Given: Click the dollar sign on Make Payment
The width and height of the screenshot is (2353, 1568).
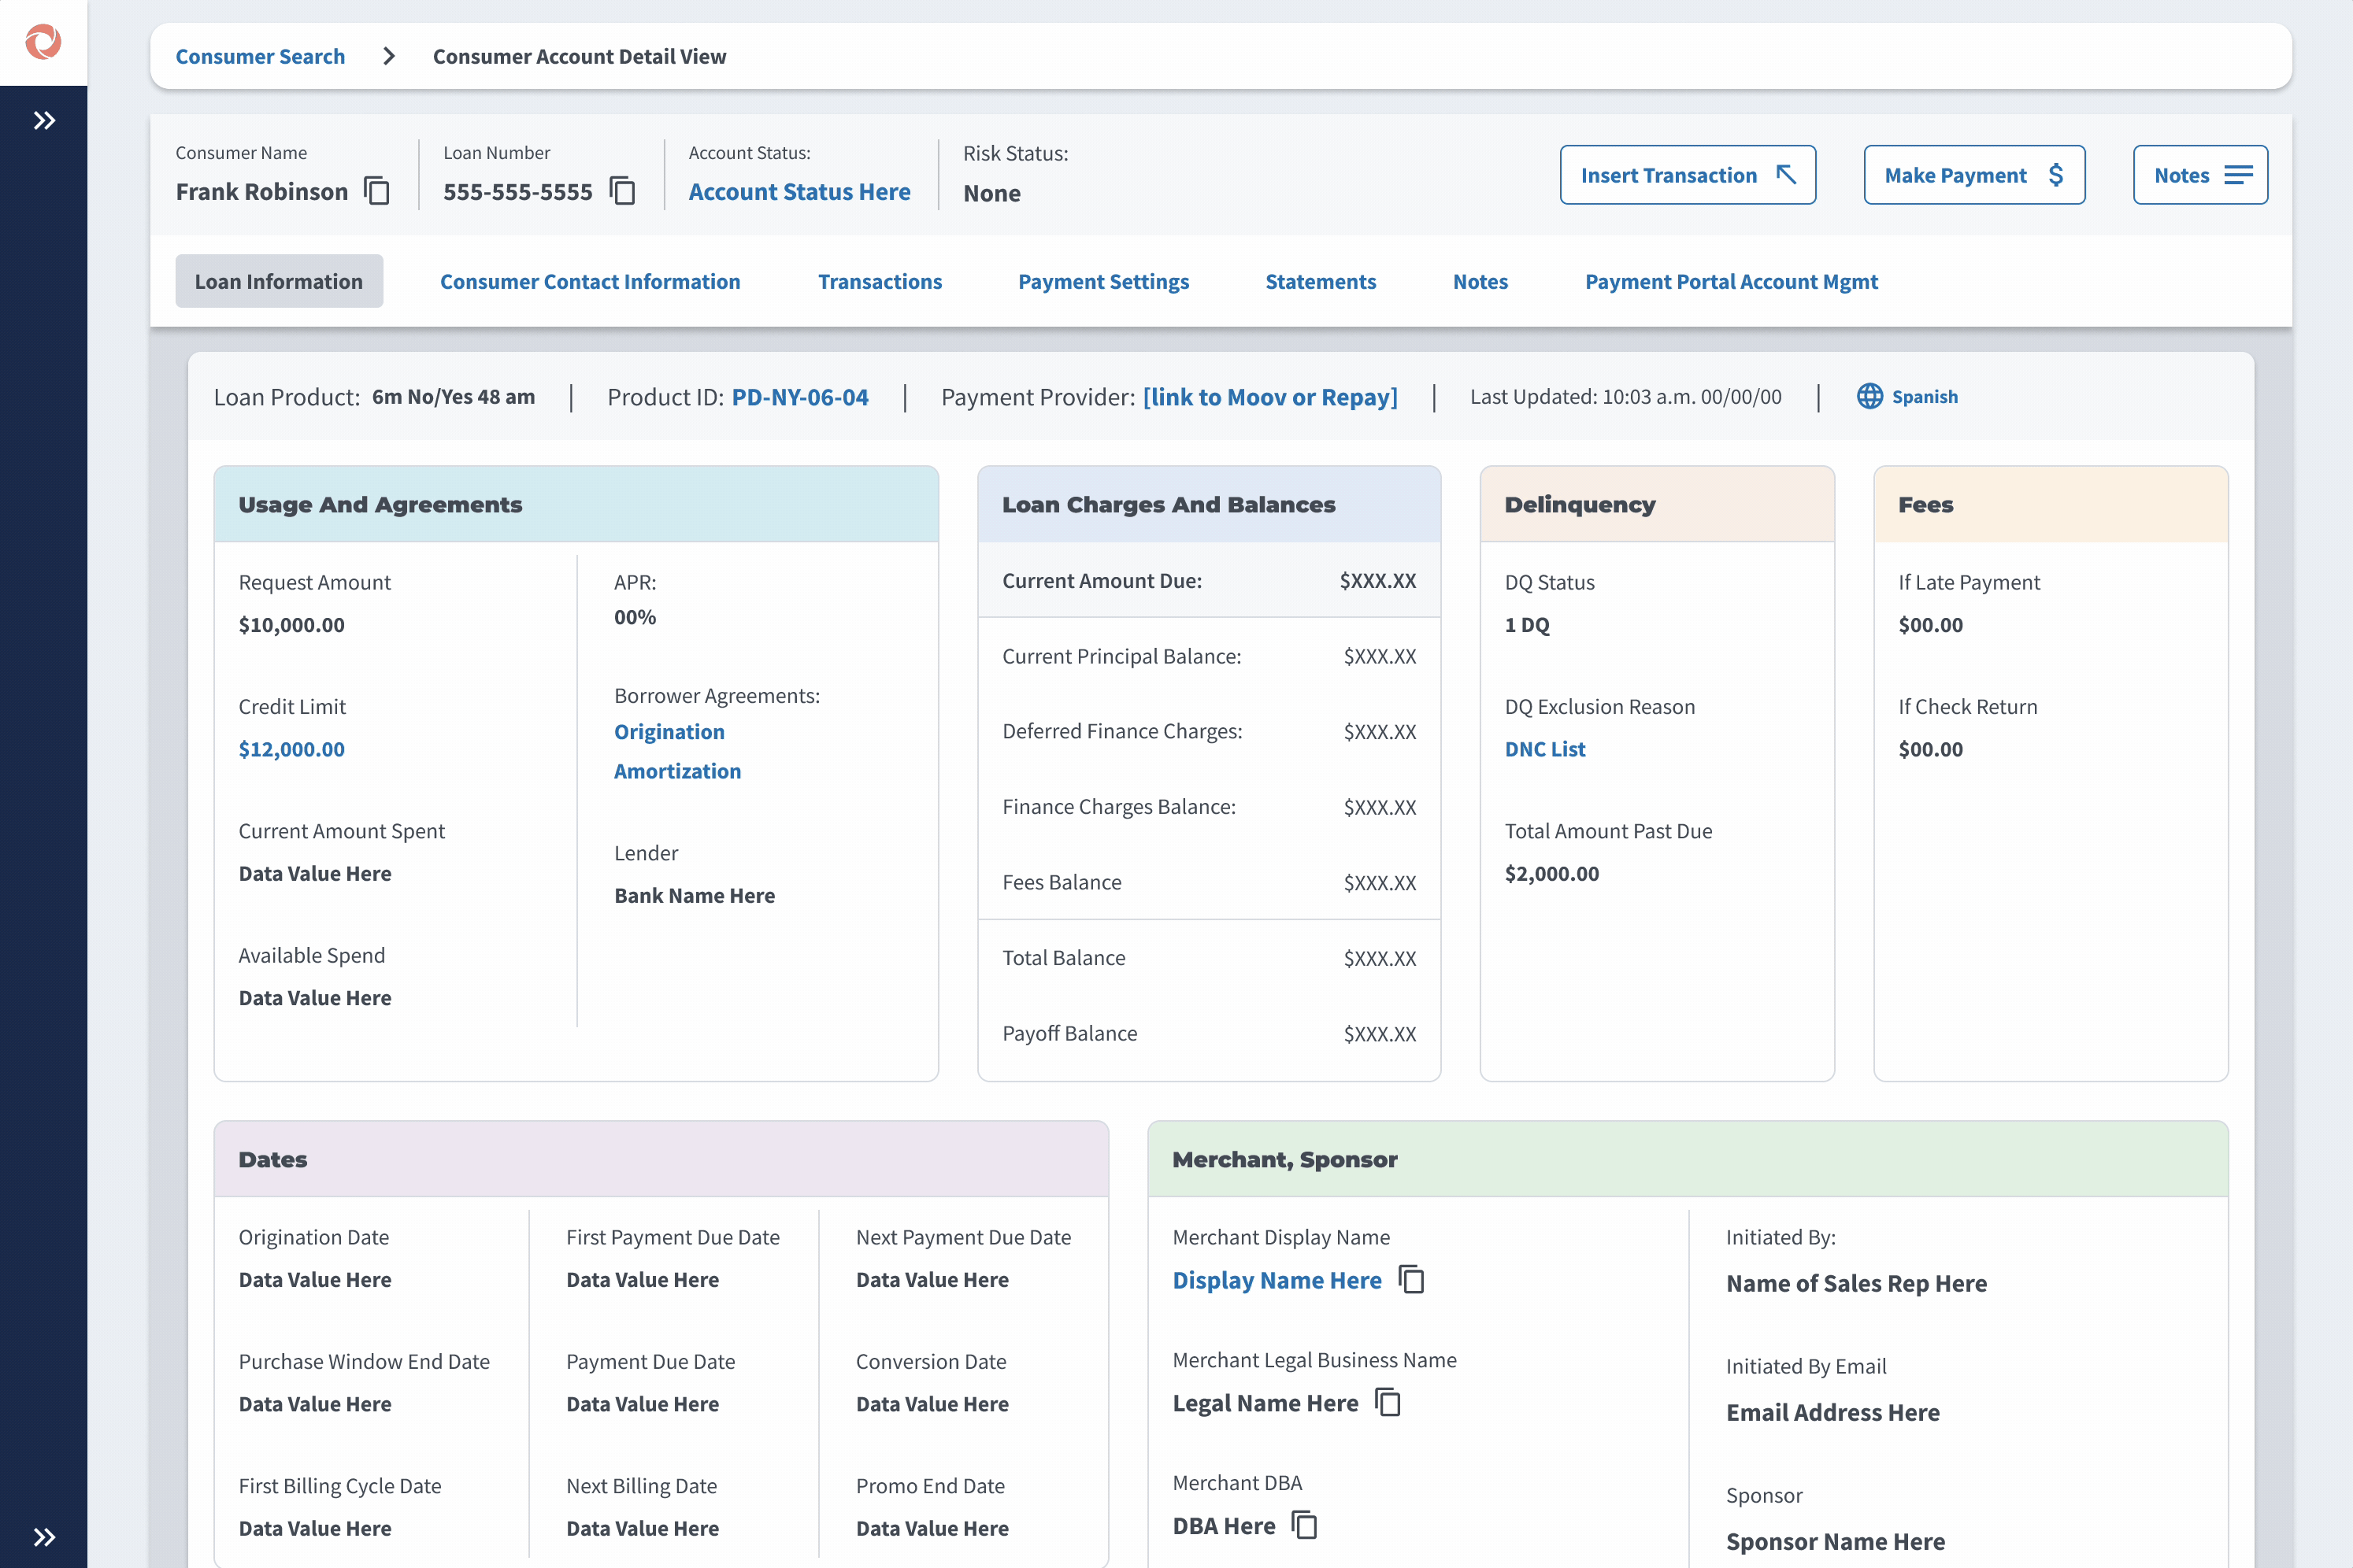Looking at the screenshot, I should 2057,174.
